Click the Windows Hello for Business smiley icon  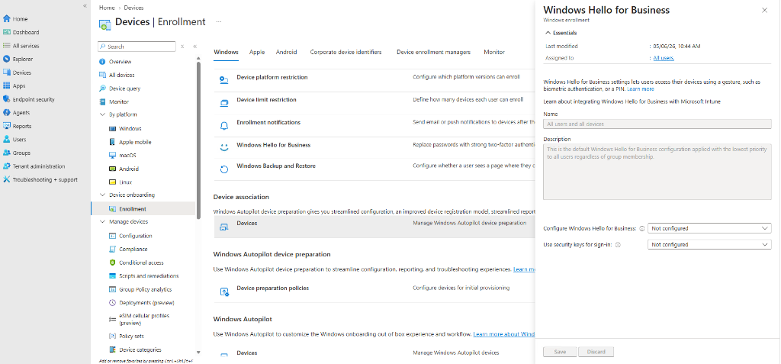click(x=224, y=147)
